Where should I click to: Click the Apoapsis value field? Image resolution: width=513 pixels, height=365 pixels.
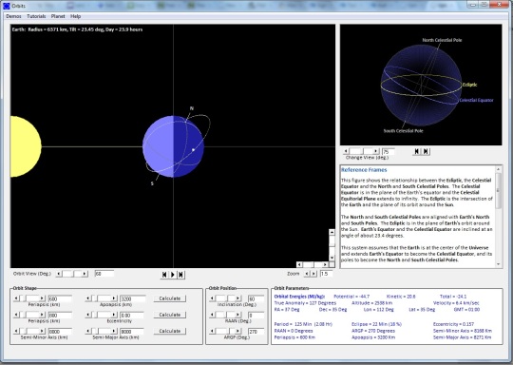click(132, 298)
